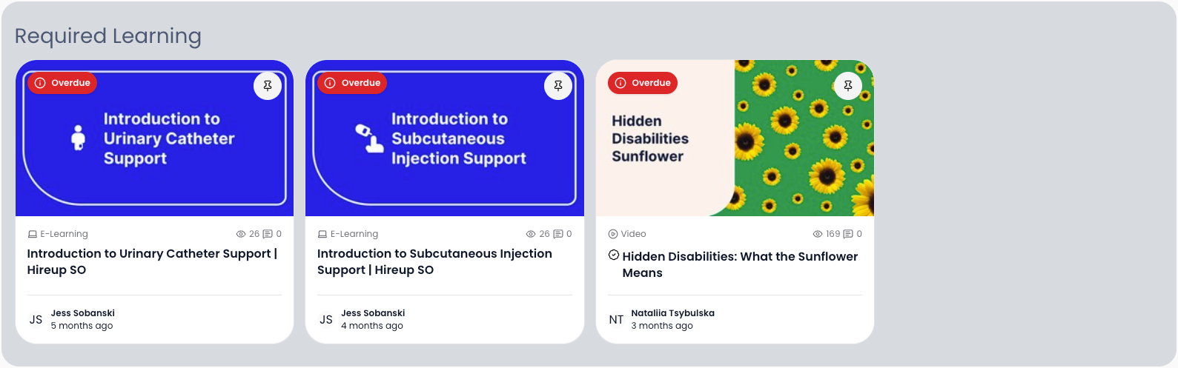The width and height of the screenshot is (1178, 368).
Task: Open Hidden Disabilities: What the Sunflower Means
Action: (740, 264)
